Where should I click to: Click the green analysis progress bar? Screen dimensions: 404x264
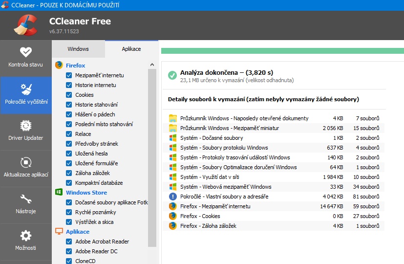(282, 51)
